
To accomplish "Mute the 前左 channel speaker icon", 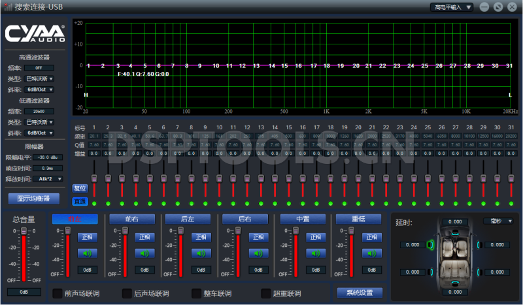I will tap(88, 253).
